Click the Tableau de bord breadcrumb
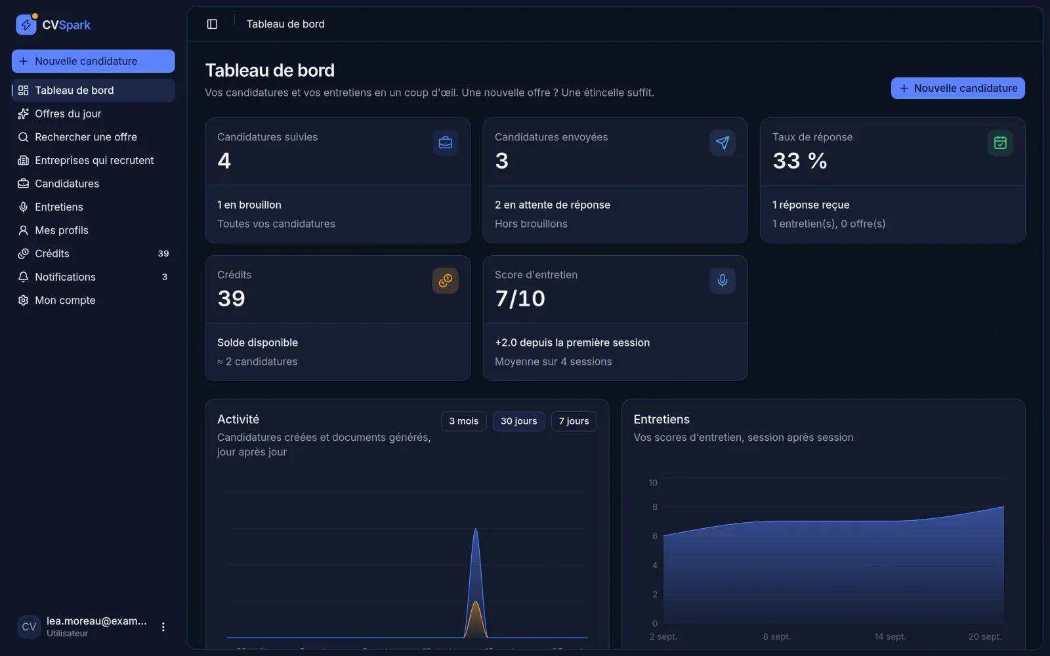Image resolution: width=1050 pixels, height=656 pixels. pyautogui.click(x=285, y=24)
